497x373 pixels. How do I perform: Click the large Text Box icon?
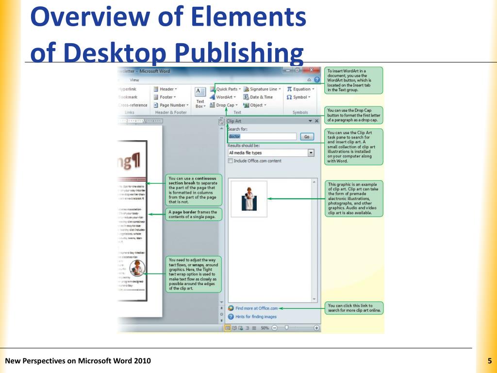200,92
